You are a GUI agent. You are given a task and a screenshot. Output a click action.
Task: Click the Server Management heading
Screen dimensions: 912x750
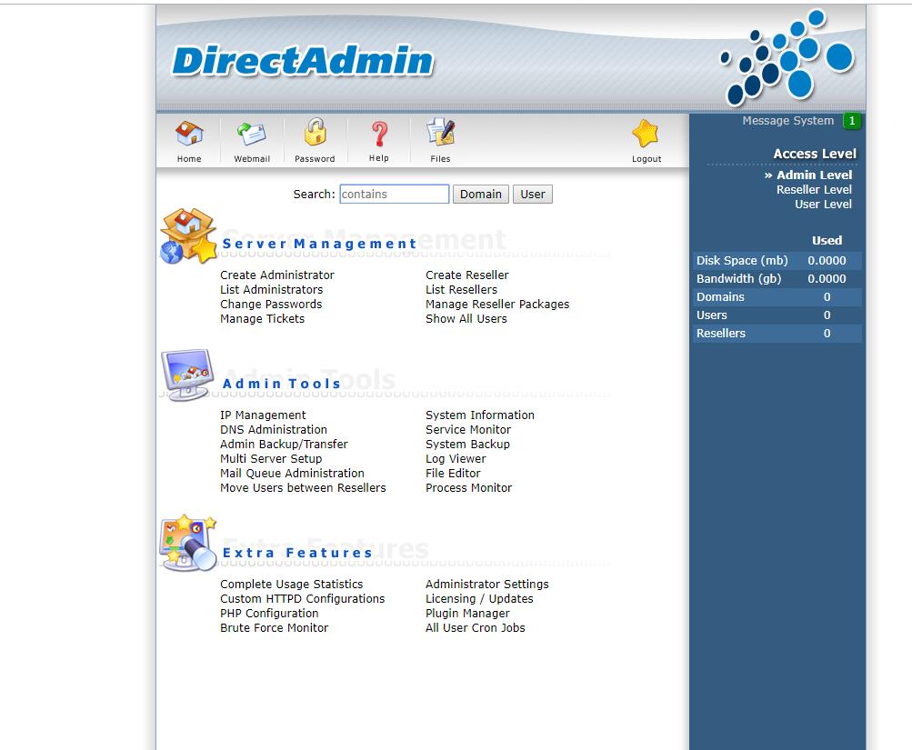pyautogui.click(x=319, y=244)
